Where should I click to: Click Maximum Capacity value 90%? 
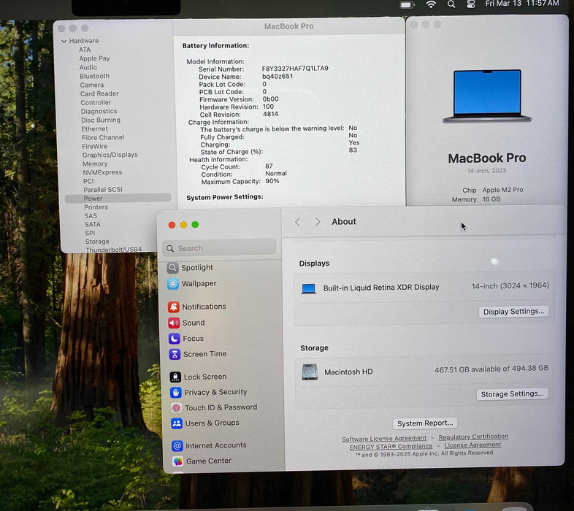[272, 181]
